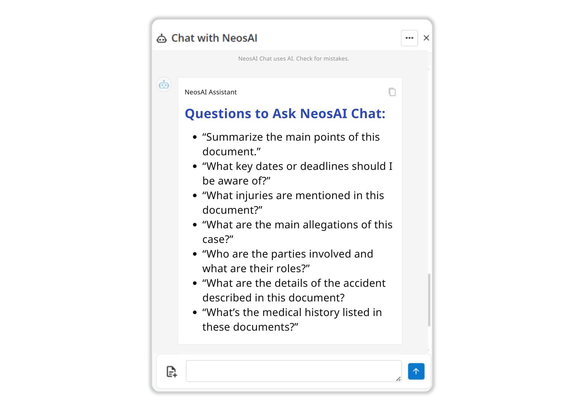
Task: Click the chat vertical scrollbar thumb
Action: 429,300
